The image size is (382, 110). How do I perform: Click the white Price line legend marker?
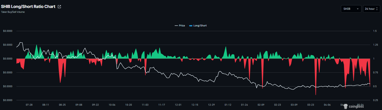[x=176, y=26]
